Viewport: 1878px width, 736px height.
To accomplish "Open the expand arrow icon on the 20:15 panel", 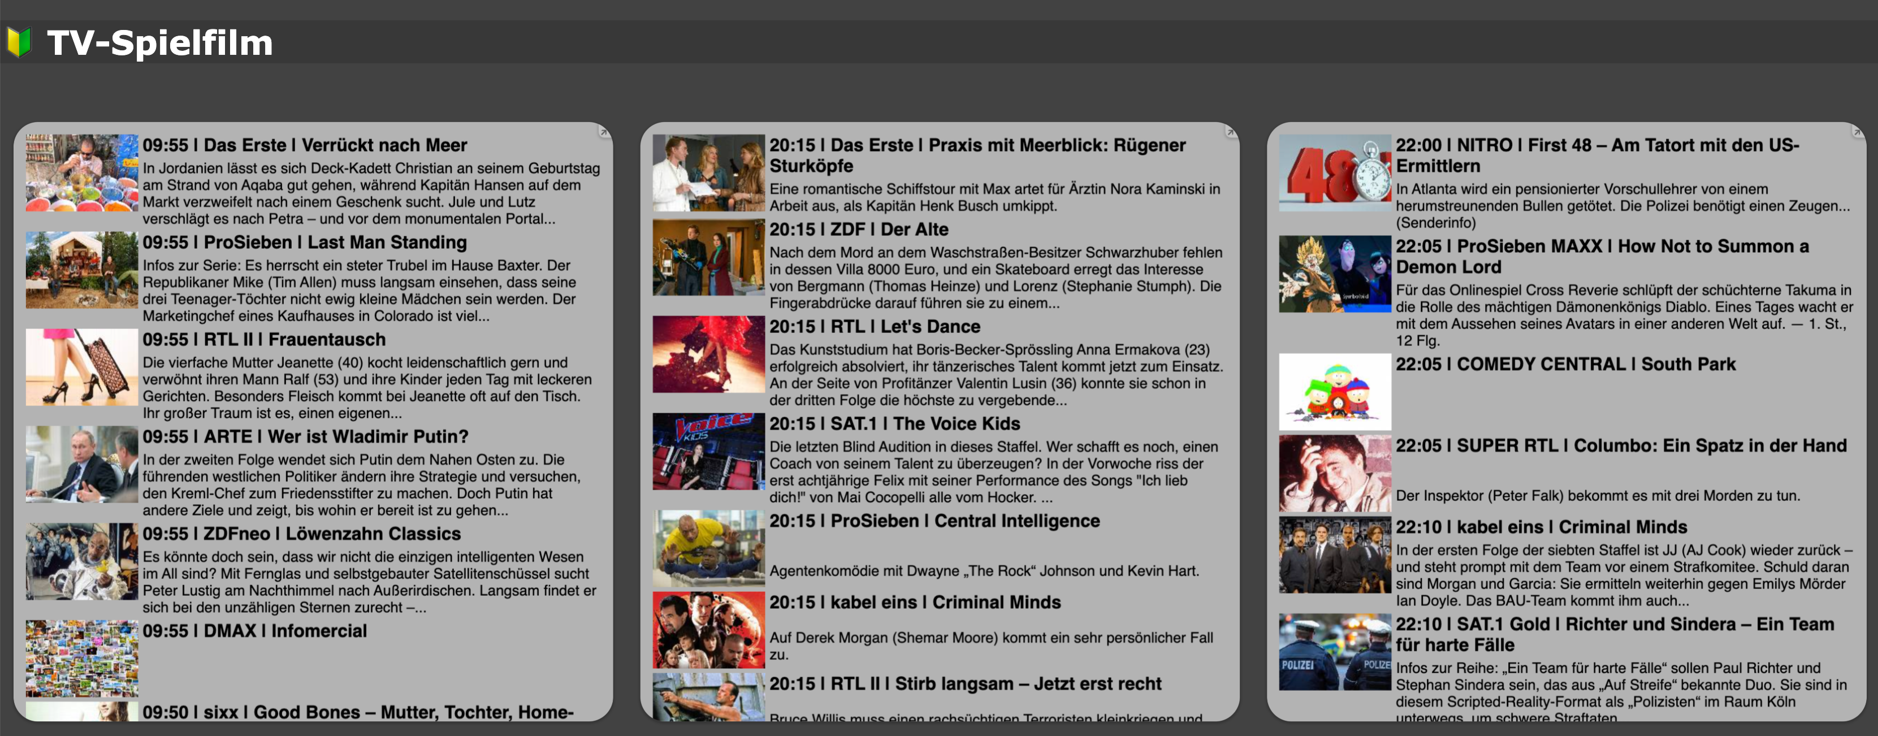I will pyautogui.click(x=1231, y=132).
